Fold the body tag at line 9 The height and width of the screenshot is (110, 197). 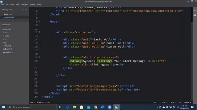point(39,21)
